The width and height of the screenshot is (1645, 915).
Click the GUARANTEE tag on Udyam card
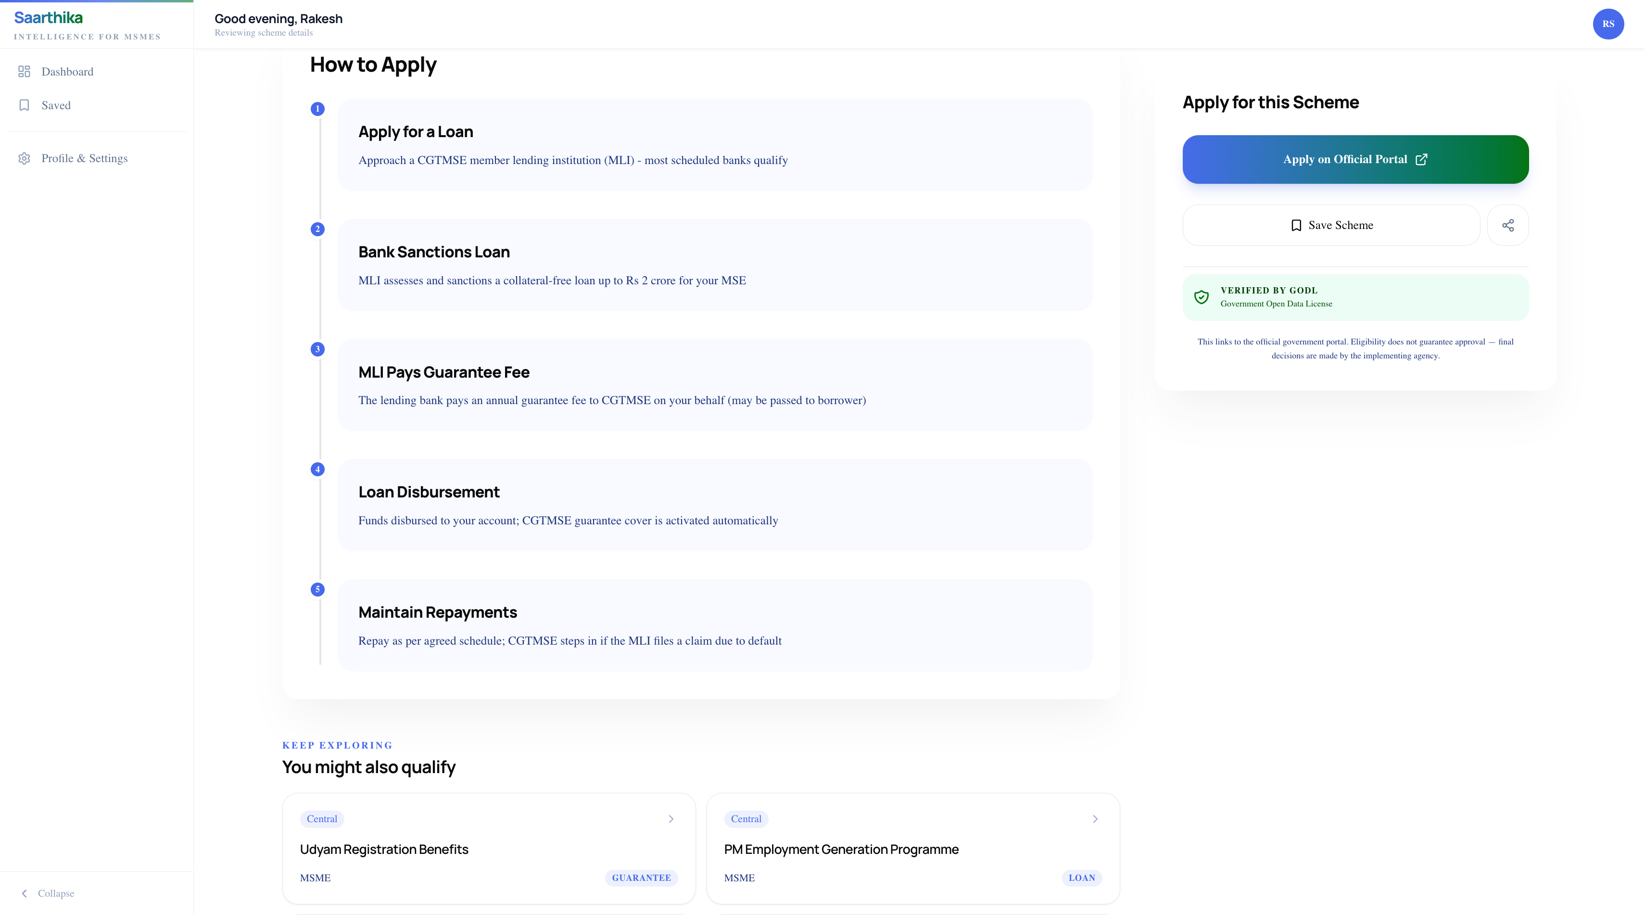[641, 878]
